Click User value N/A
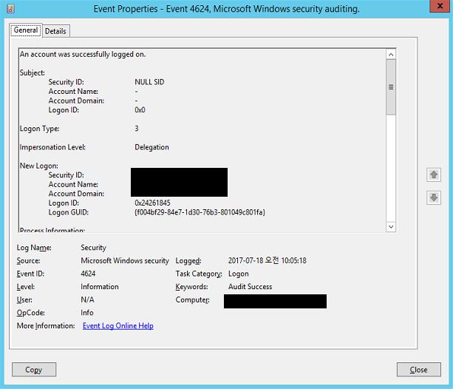Viewport: 453px width, 389px height. [x=87, y=300]
